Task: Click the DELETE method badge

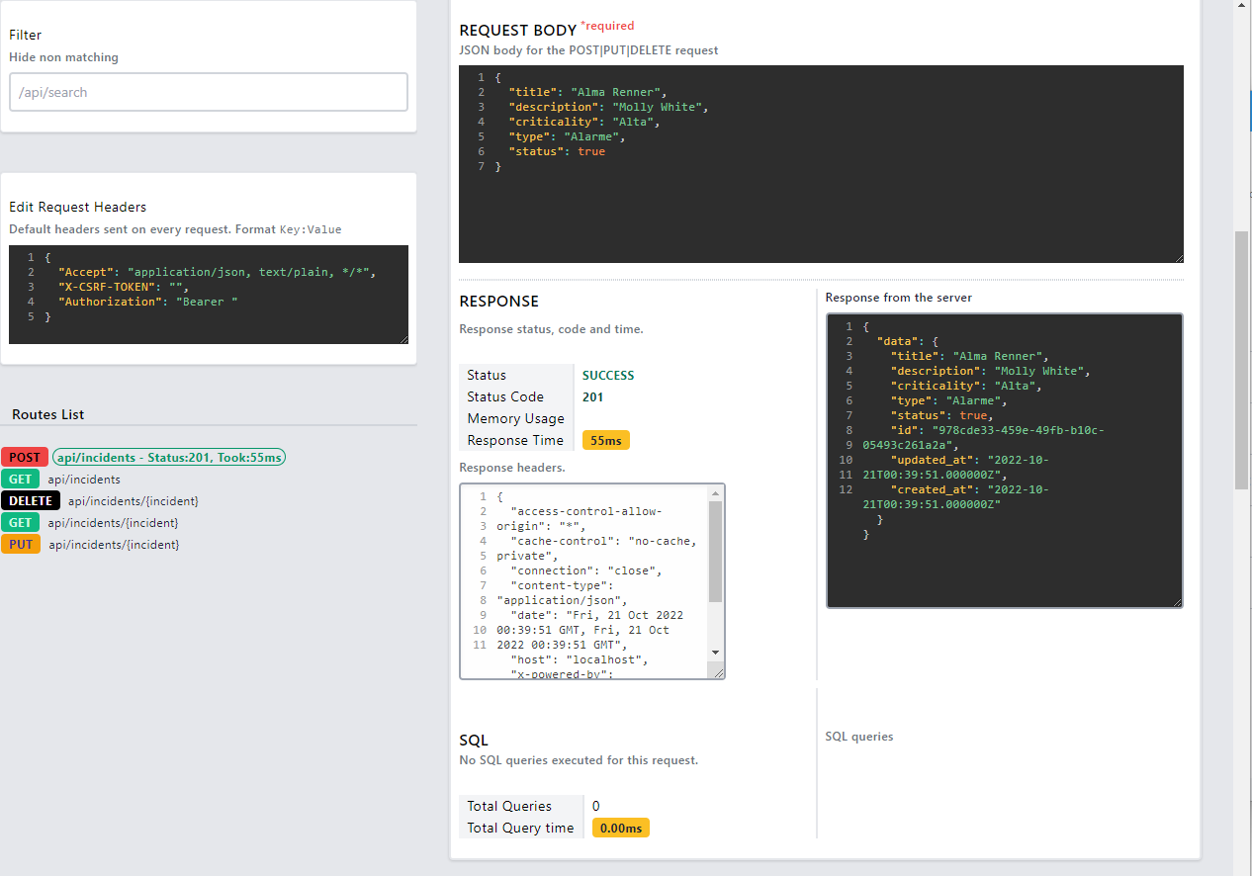Action: [x=31, y=500]
